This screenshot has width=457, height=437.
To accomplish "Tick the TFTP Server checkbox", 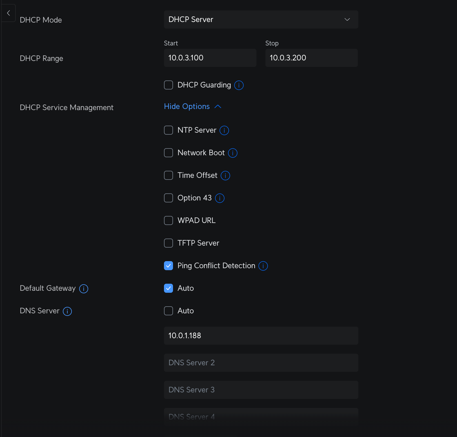I will [x=168, y=243].
